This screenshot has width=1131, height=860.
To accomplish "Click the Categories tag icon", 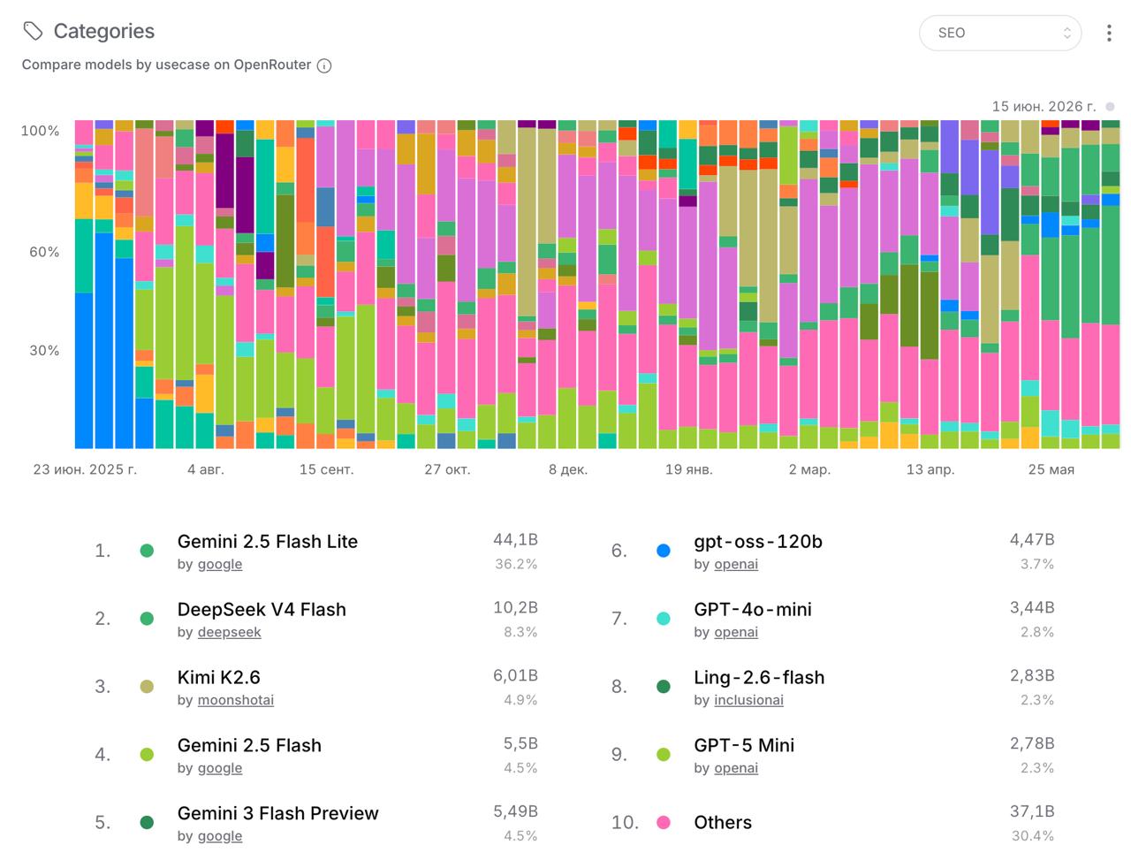I will point(33,31).
